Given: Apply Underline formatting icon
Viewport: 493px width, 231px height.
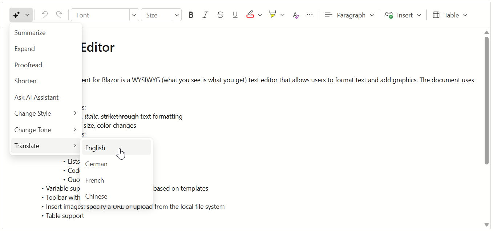Looking at the screenshot, I should tap(235, 15).
